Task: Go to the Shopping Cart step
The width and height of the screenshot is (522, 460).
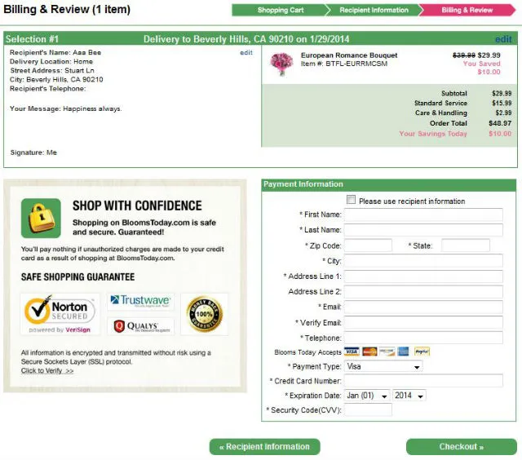Action: tap(280, 11)
